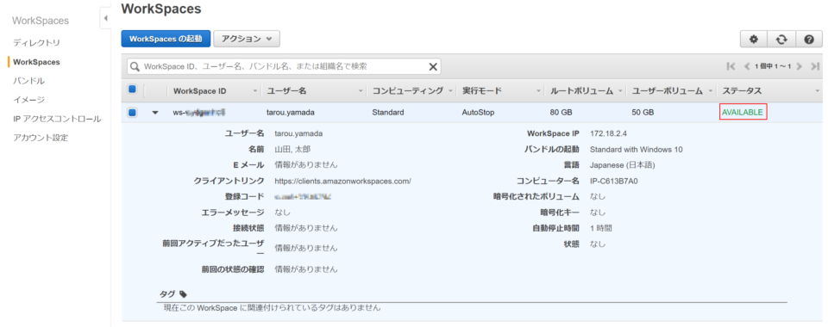
Task: Click Standard with Windows 10 bundle value
Action: [x=637, y=149]
